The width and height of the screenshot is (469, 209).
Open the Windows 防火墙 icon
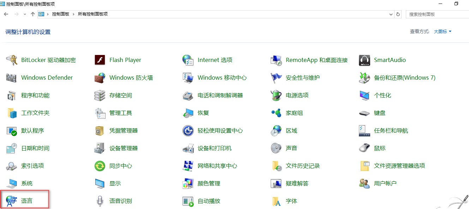click(x=100, y=78)
